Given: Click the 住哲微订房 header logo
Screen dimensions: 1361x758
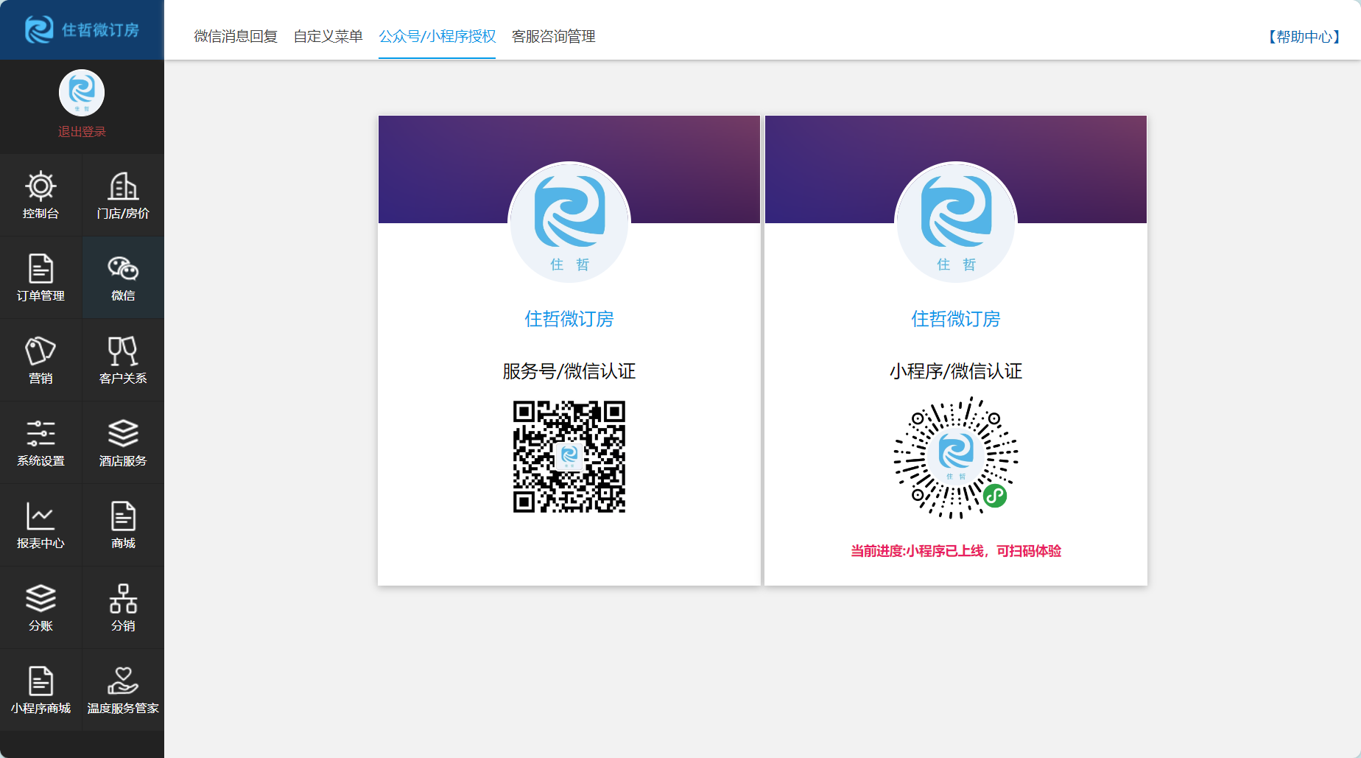Looking at the screenshot, I should 82,29.
